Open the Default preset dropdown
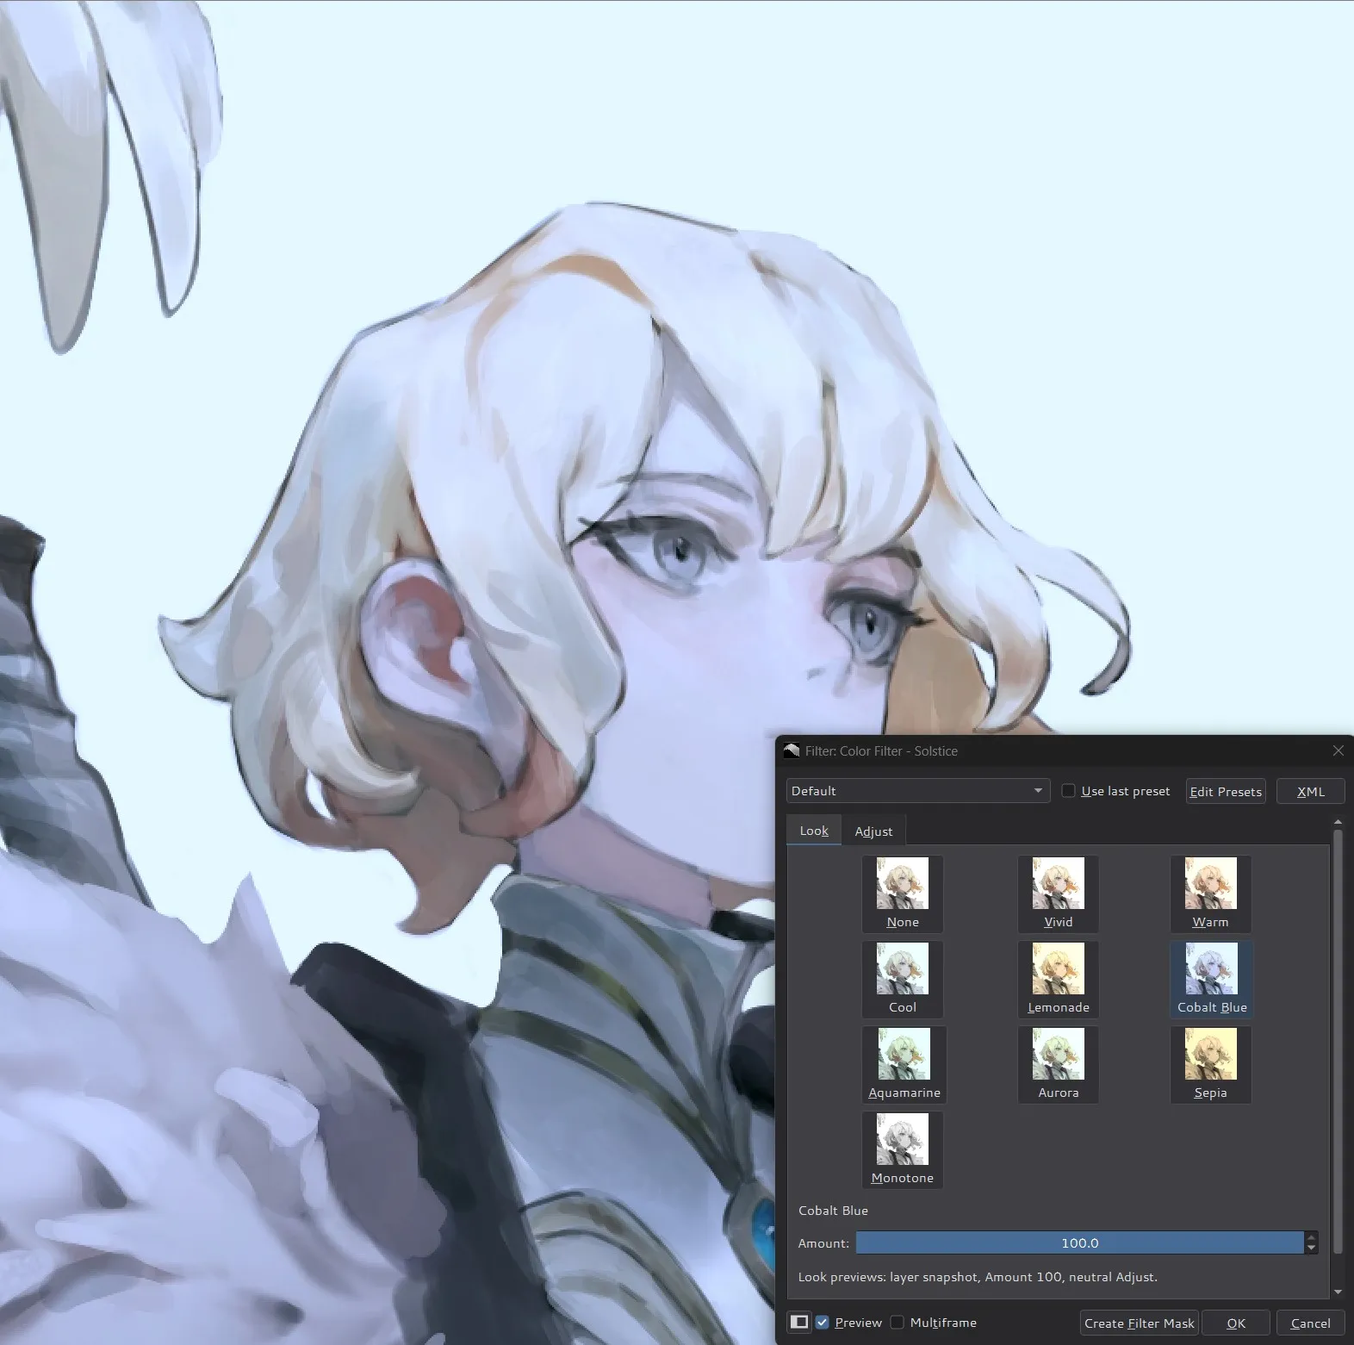Viewport: 1354px width, 1345px height. [x=917, y=791]
